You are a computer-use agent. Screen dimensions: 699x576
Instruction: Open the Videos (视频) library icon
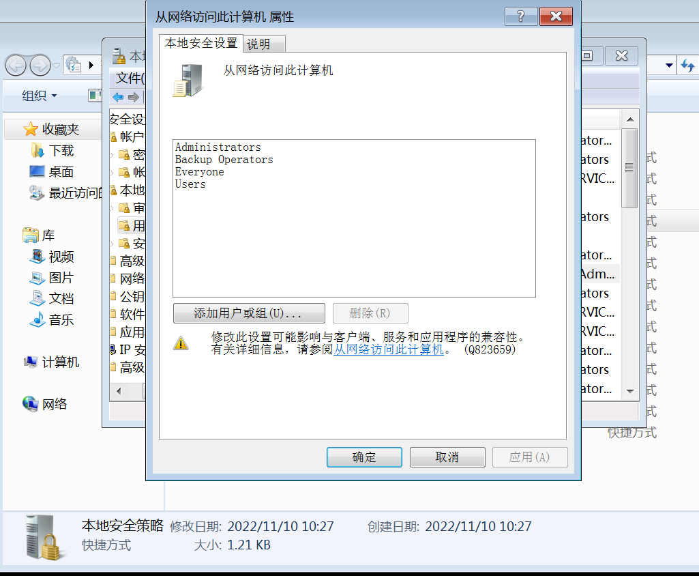[x=38, y=257]
